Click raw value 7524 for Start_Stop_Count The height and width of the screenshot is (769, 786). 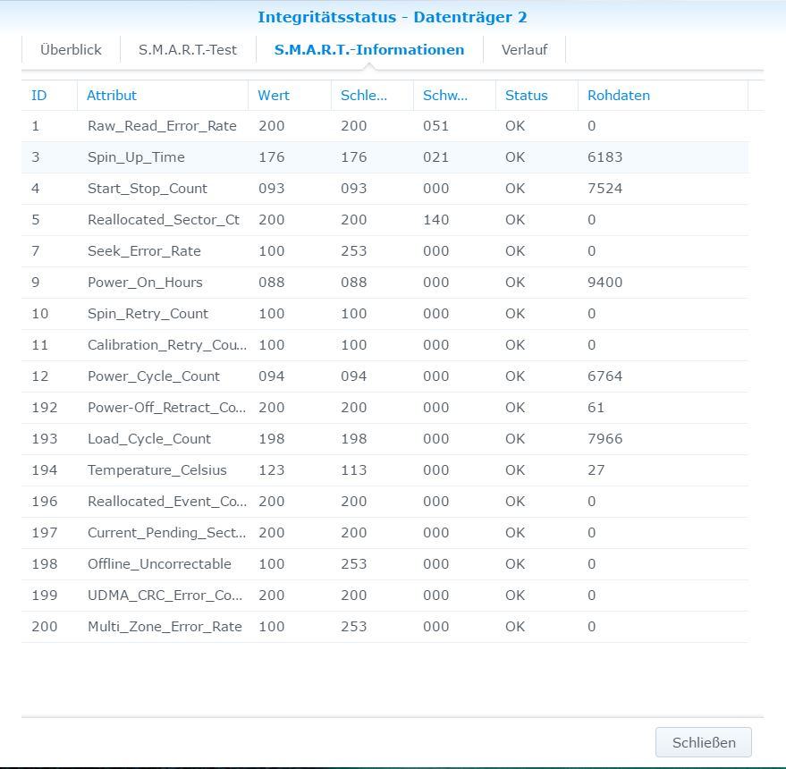pos(605,189)
